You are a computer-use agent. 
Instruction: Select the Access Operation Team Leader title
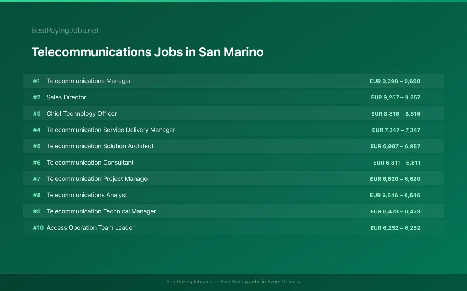coord(91,227)
